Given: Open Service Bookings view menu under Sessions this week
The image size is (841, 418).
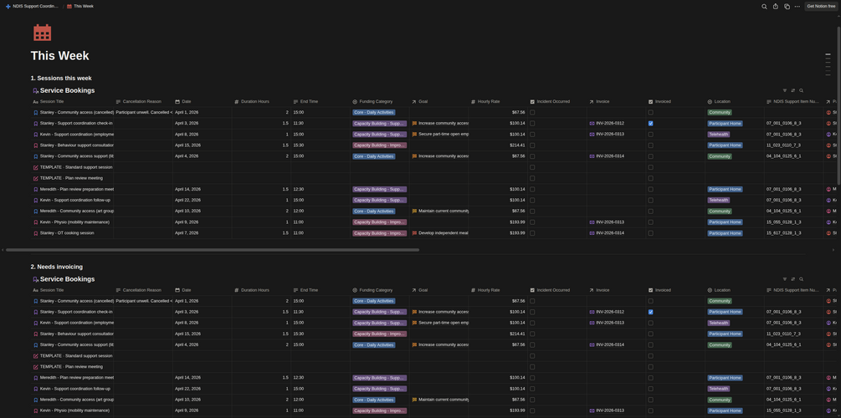Looking at the screenshot, I should 67,90.
